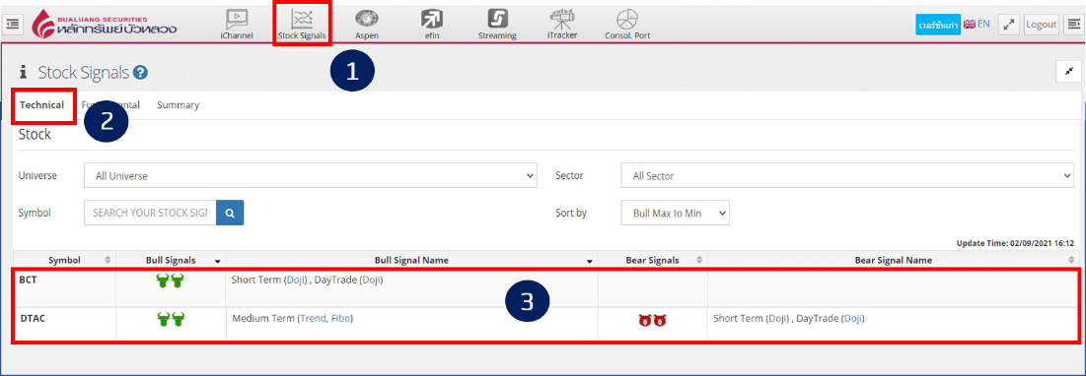The width and height of the screenshot is (1086, 376).
Task: Click the search magnifier button
Action: click(x=230, y=214)
